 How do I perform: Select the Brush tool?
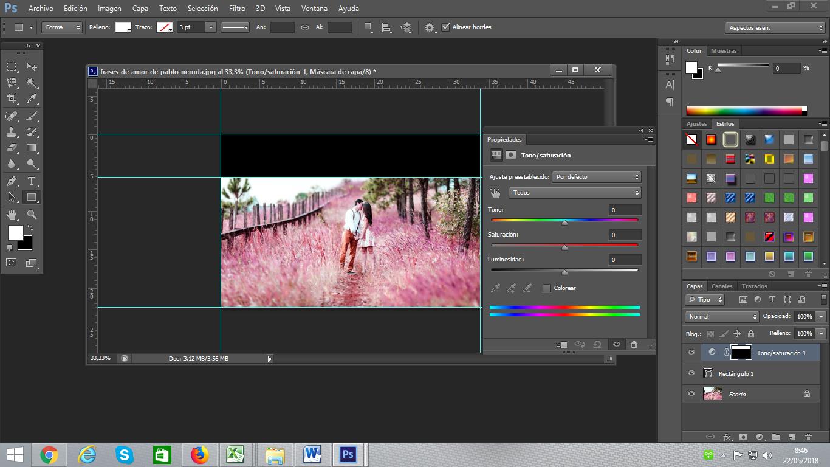click(x=32, y=116)
